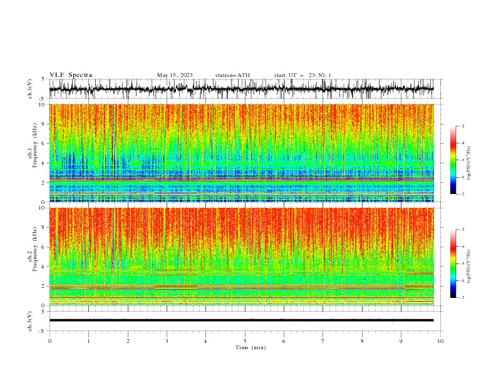Click the ch.1 "Frequency (kHz)" axis label

(x=35, y=145)
